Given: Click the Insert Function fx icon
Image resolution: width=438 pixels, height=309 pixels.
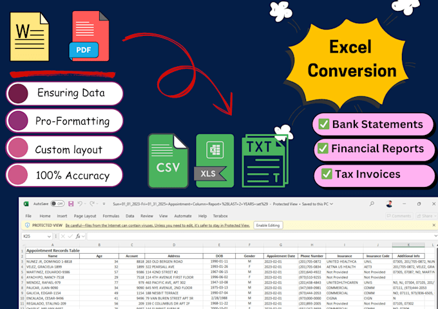Looking at the screenshot, I should coord(78,236).
